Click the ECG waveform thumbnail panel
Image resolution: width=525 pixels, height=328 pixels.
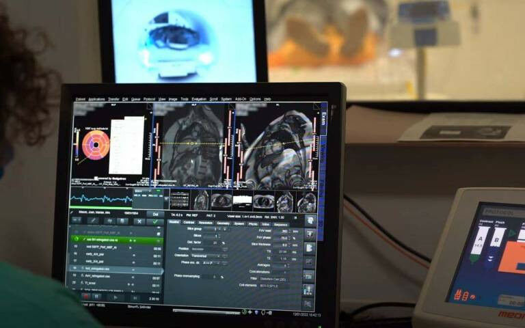click(101, 200)
